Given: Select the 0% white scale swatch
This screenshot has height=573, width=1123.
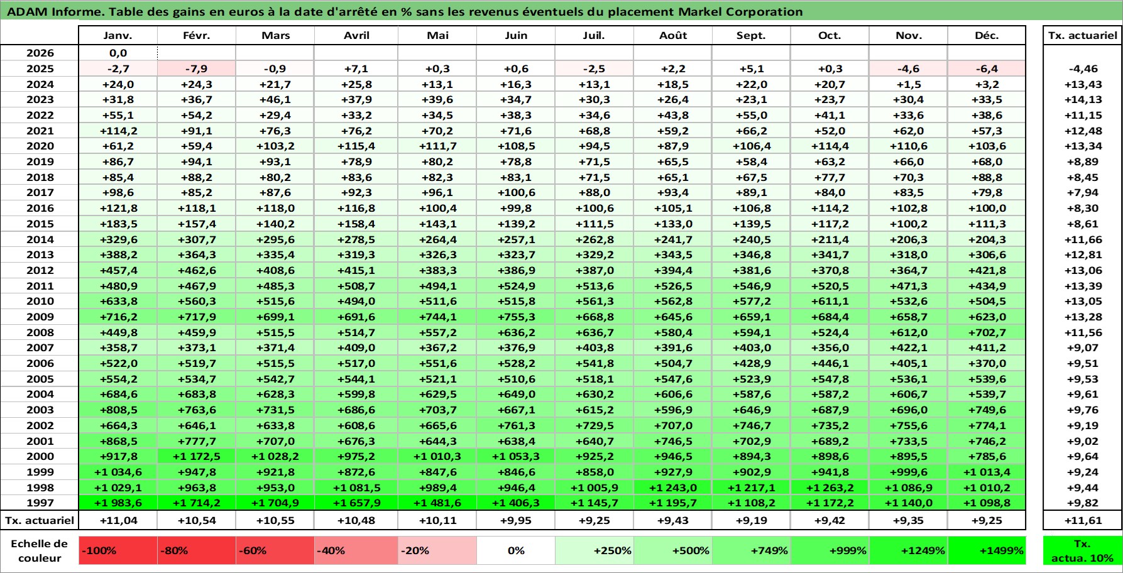Looking at the screenshot, I should (516, 550).
